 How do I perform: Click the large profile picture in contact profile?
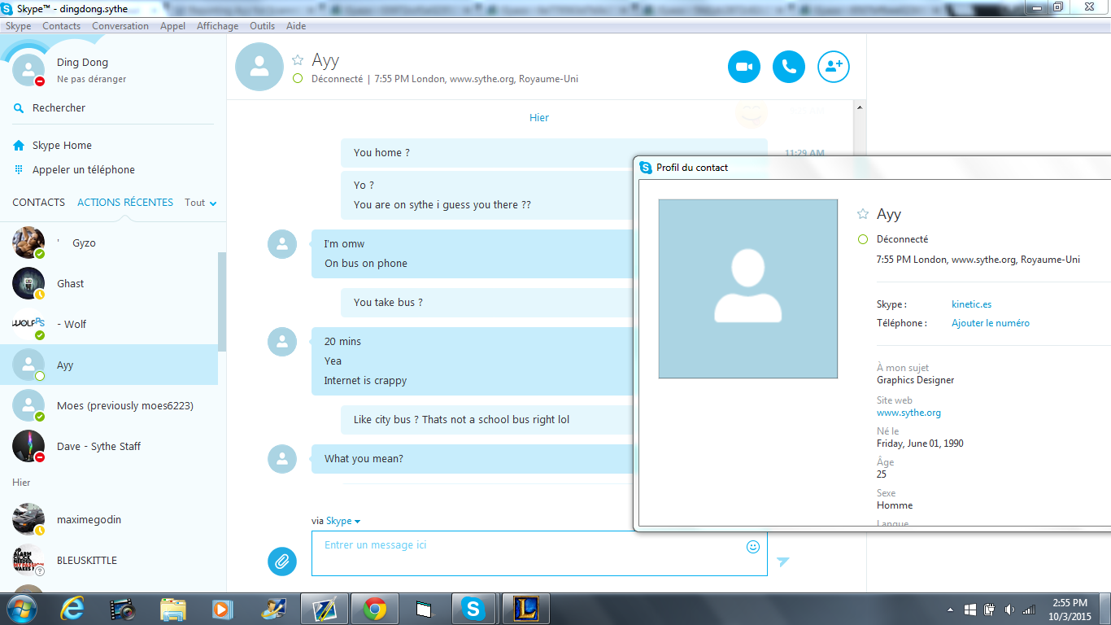[747, 289]
